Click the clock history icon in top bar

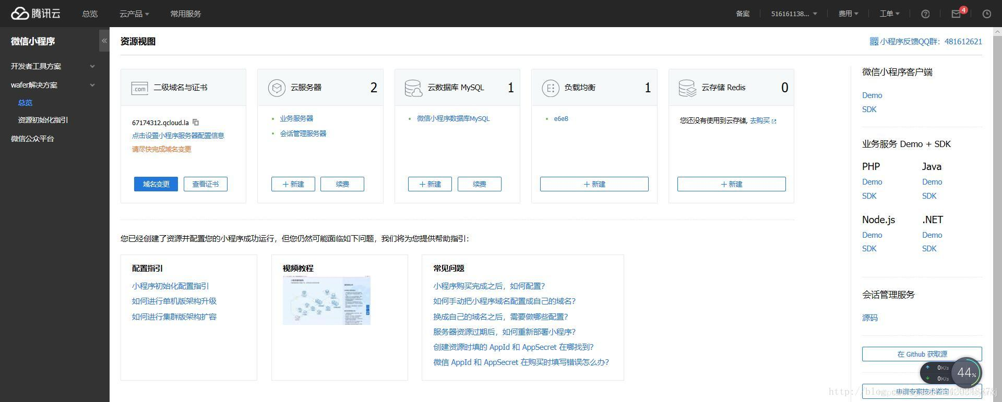pos(986,14)
